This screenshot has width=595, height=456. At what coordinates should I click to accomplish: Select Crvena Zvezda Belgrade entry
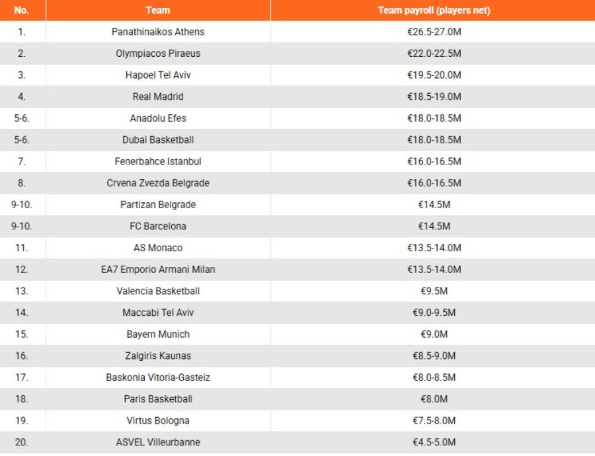click(158, 183)
